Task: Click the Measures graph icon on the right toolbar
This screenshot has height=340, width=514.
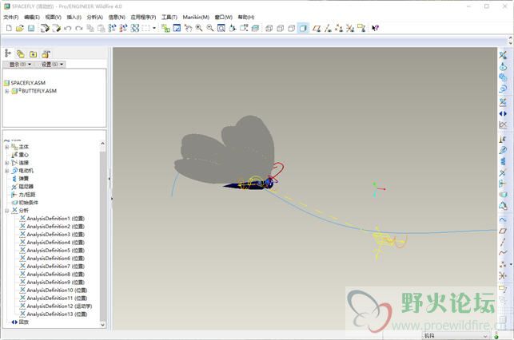Action: tap(503, 125)
